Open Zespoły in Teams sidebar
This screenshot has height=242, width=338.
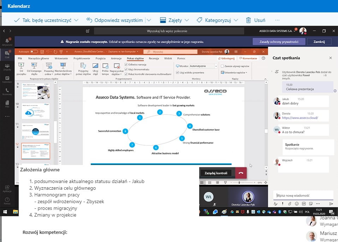pos(7,67)
